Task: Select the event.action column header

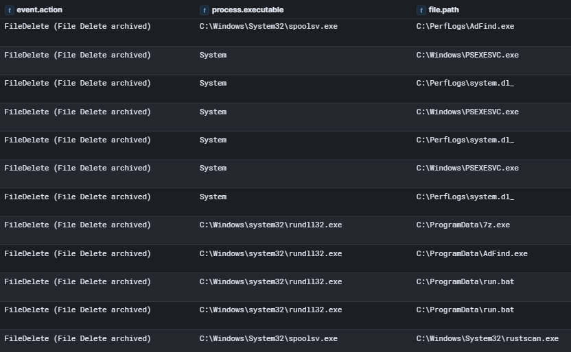Action: [39, 10]
